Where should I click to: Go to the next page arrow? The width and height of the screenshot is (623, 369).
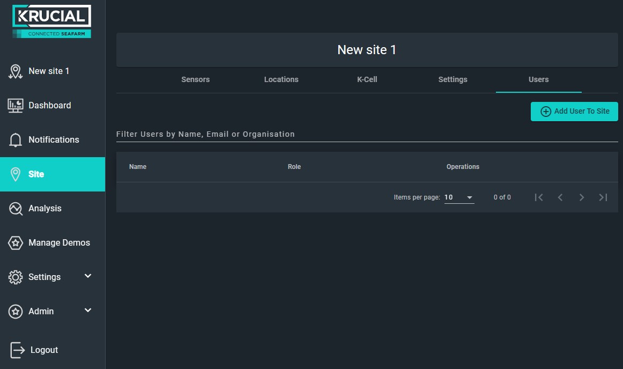(582, 197)
